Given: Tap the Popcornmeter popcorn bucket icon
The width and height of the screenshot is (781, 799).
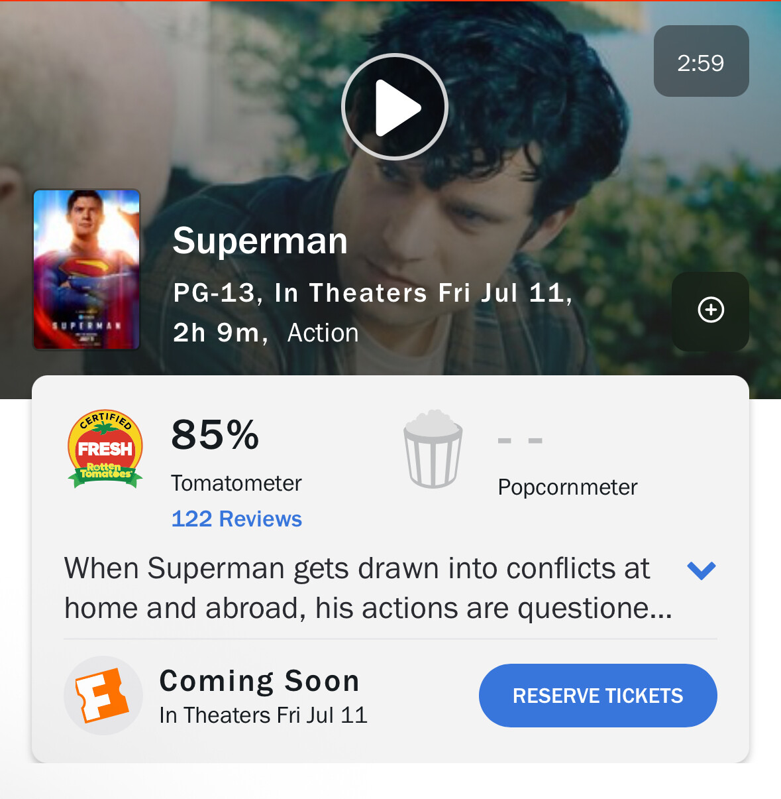Looking at the screenshot, I should [x=433, y=449].
